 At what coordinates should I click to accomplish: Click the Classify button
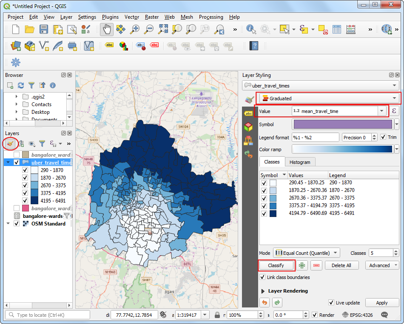pos(276,265)
